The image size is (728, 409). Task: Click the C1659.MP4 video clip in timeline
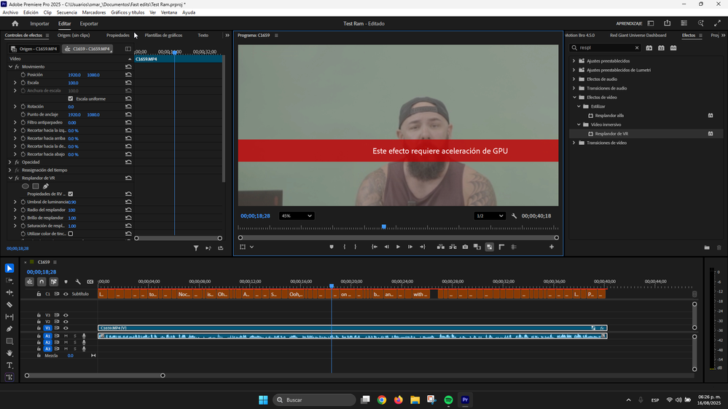[353, 327]
